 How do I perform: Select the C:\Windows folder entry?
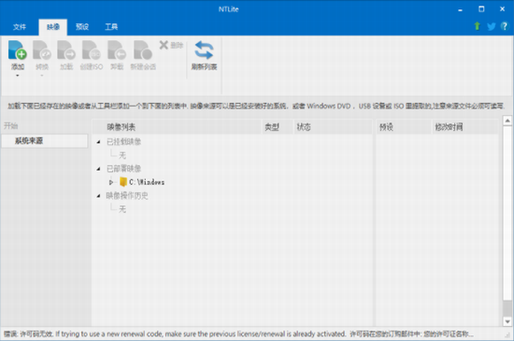point(147,182)
